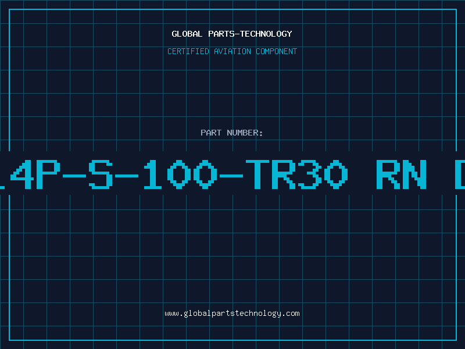Click the CERTIFIED AVIATION COMPONENT subtitle
Screen dimensions: 465x349
coord(232,51)
